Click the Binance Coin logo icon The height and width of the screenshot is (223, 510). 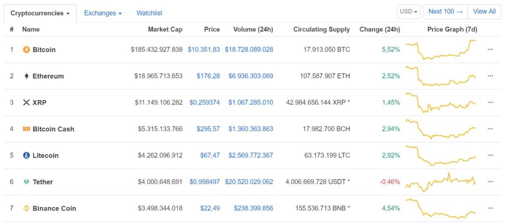pyautogui.click(x=26, y=209)
